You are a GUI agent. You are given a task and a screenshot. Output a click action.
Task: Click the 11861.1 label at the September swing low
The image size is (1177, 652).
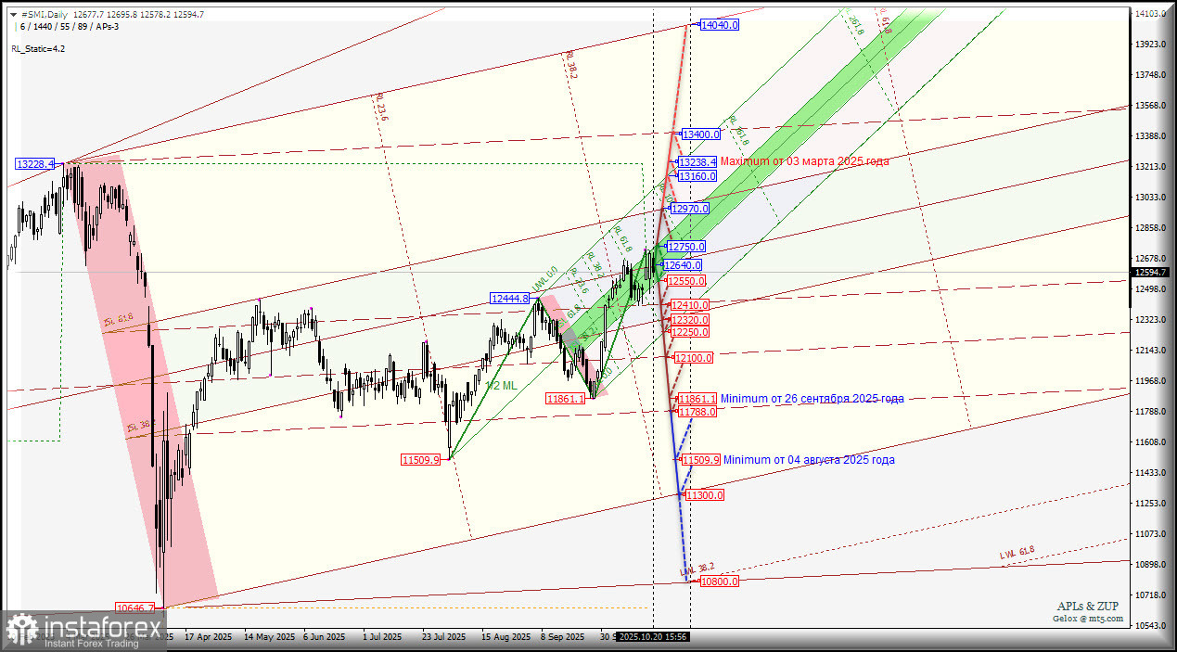566,398
